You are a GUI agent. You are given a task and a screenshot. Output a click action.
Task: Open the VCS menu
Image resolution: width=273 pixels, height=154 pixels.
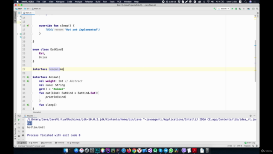coord(119,2)
